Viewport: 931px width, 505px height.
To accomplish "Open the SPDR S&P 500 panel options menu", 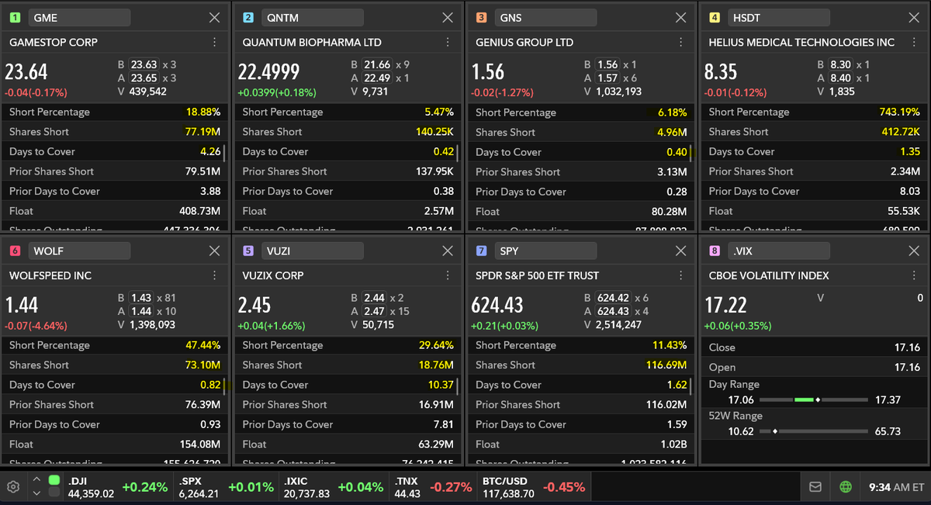I will 680,275.
